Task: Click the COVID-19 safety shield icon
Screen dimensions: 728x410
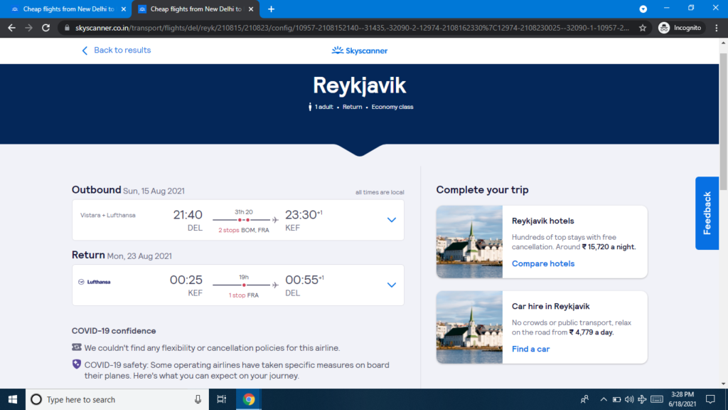Action: click(x=77, y=364)
